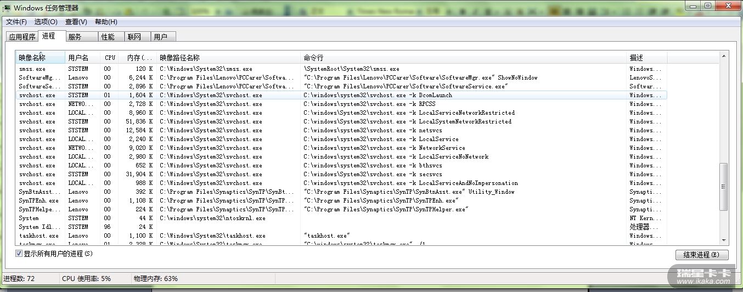This screenshot has height=292, width=743.
Task: Sort by 描述 column header
Action: tap(647, 58)
